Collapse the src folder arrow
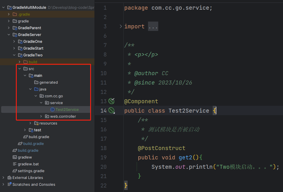Image resolution: width=283 pixels, height=192 pixels. (20, 69)
